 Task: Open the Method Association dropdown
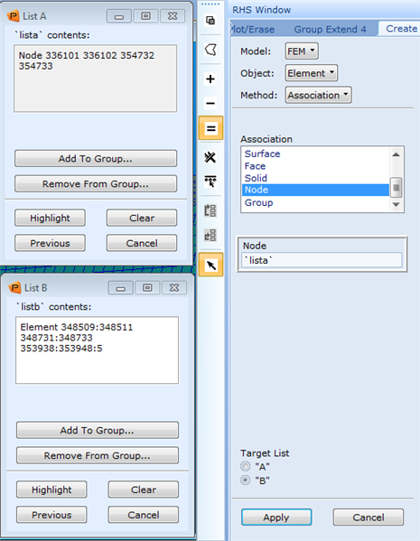[318, 95]
